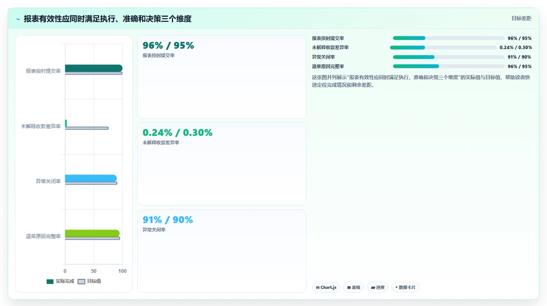Click 异常关闭率 caption in the third card
The width and height of the screenshot is (547, 306).
pos(154,230)
